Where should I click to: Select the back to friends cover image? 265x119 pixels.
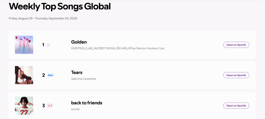(x=24, y=105)
